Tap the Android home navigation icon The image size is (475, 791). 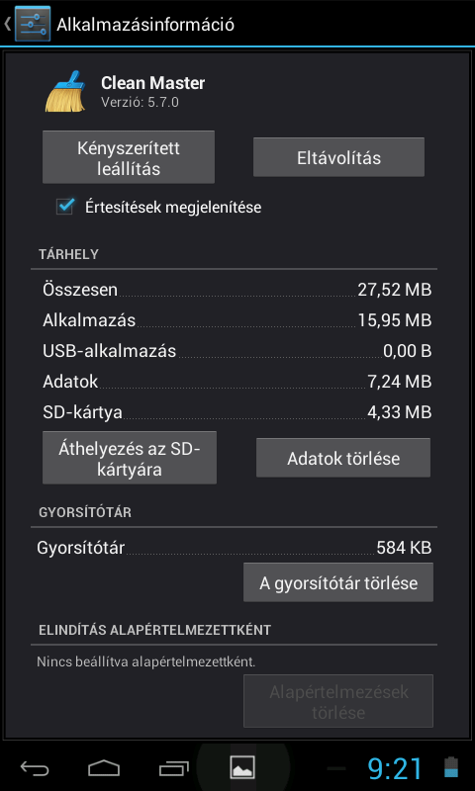(104, 768)
